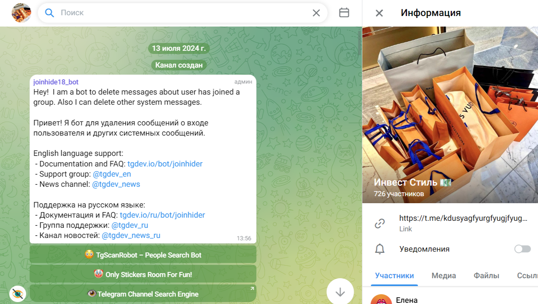
Task: Open the @tgdev_news channel mention
Action: pos(116,184)
